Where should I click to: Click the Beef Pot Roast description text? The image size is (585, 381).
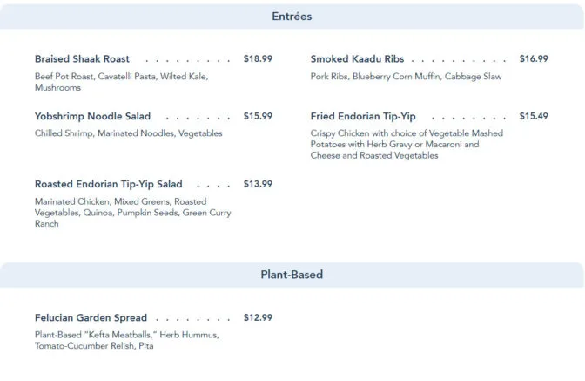coord(122,82)
